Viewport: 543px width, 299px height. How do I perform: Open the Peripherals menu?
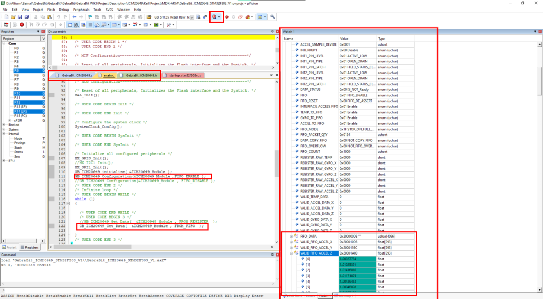tap(81, 10)
